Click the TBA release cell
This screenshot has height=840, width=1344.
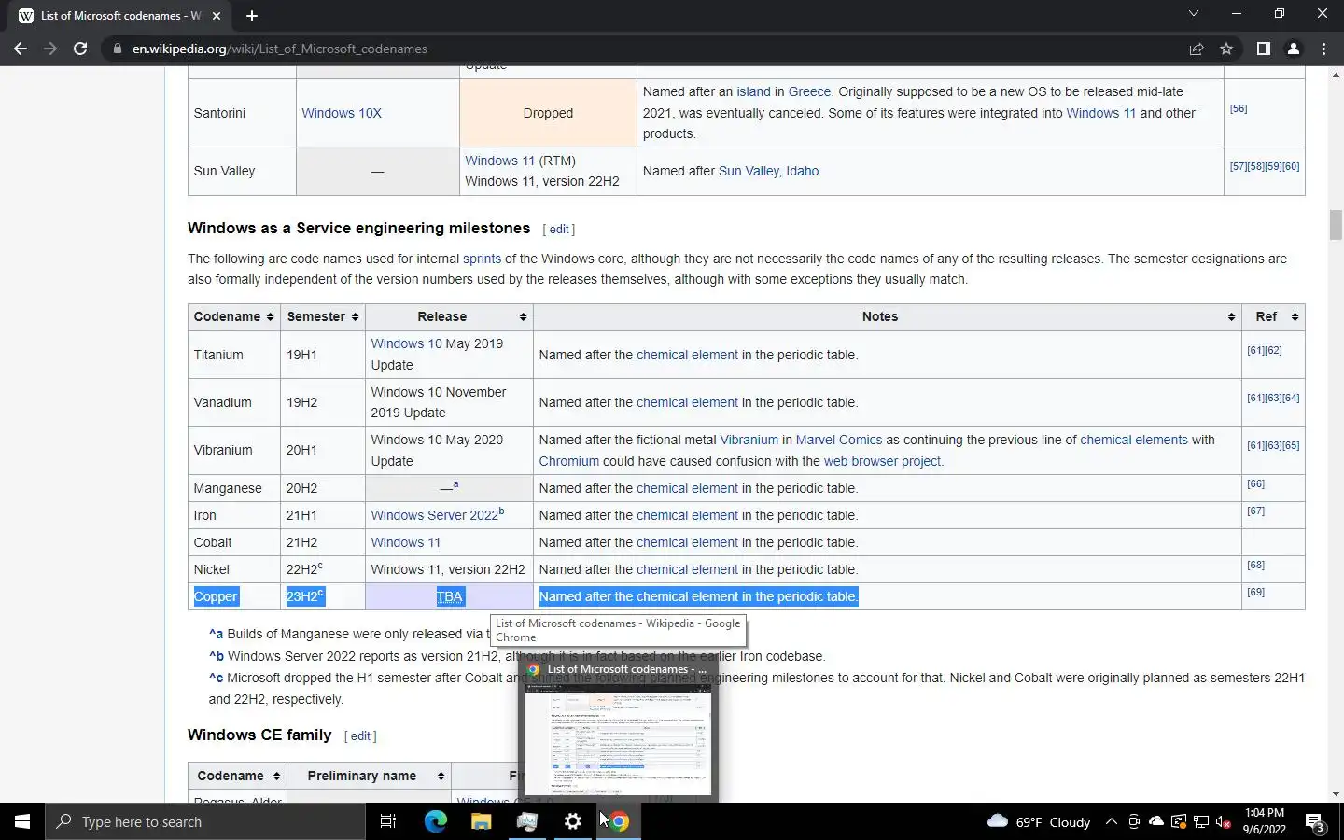[x=449, y=596]
